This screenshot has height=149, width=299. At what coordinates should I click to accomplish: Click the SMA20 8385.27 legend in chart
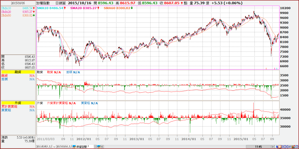84,8
